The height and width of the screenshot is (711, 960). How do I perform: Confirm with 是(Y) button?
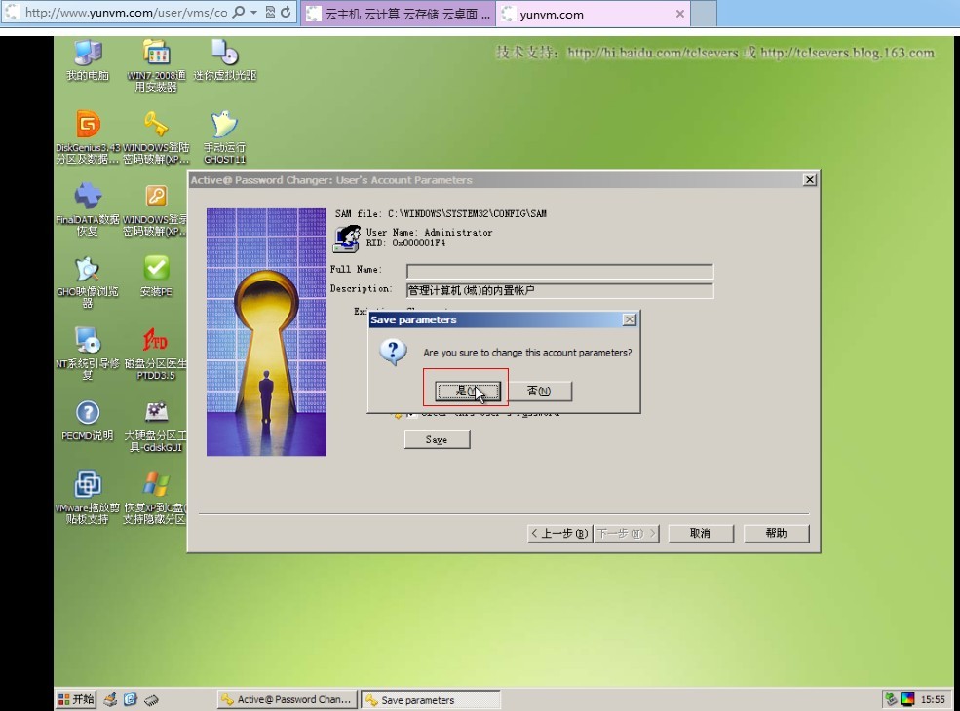[468, 391]
